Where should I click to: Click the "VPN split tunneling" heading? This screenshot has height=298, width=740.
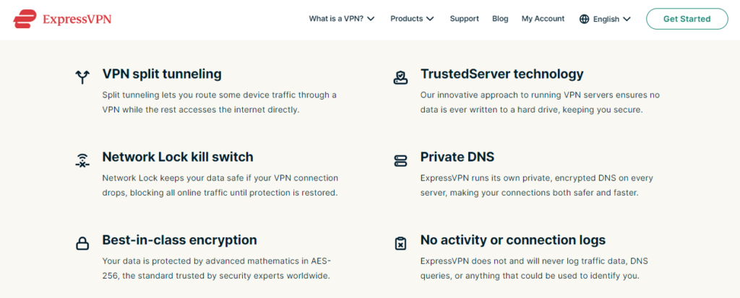click(x=162, y=74)
